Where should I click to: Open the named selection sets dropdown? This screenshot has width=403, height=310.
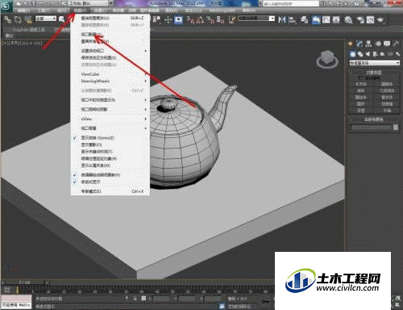point(256,19)
